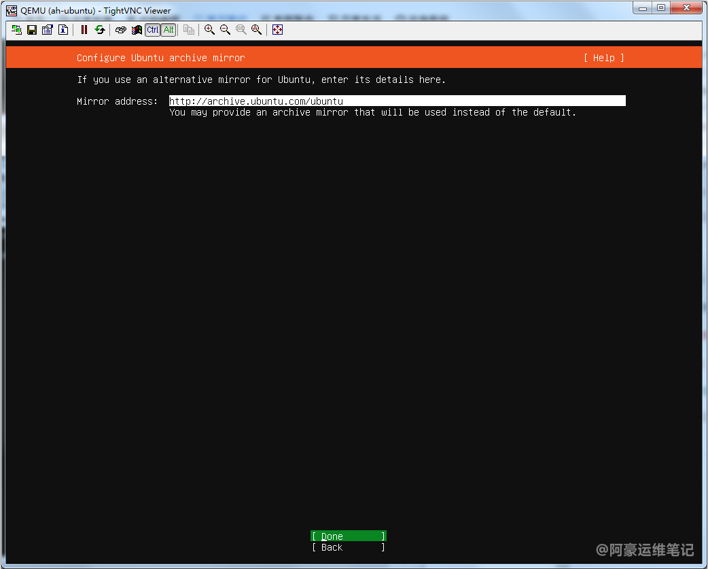Toggle the Alt key modifier
The width and height of the screenshot is (708, 569).
[169, 30]
